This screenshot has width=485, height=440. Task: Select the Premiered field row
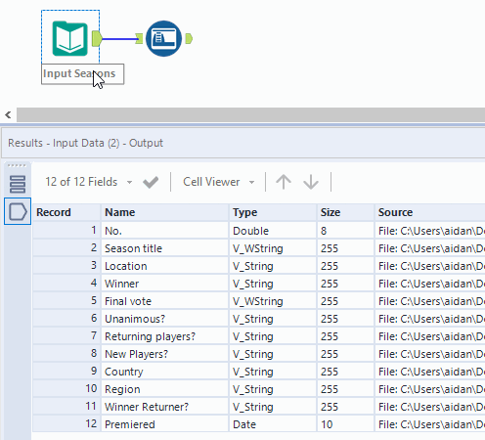click(x=259, y=424)
